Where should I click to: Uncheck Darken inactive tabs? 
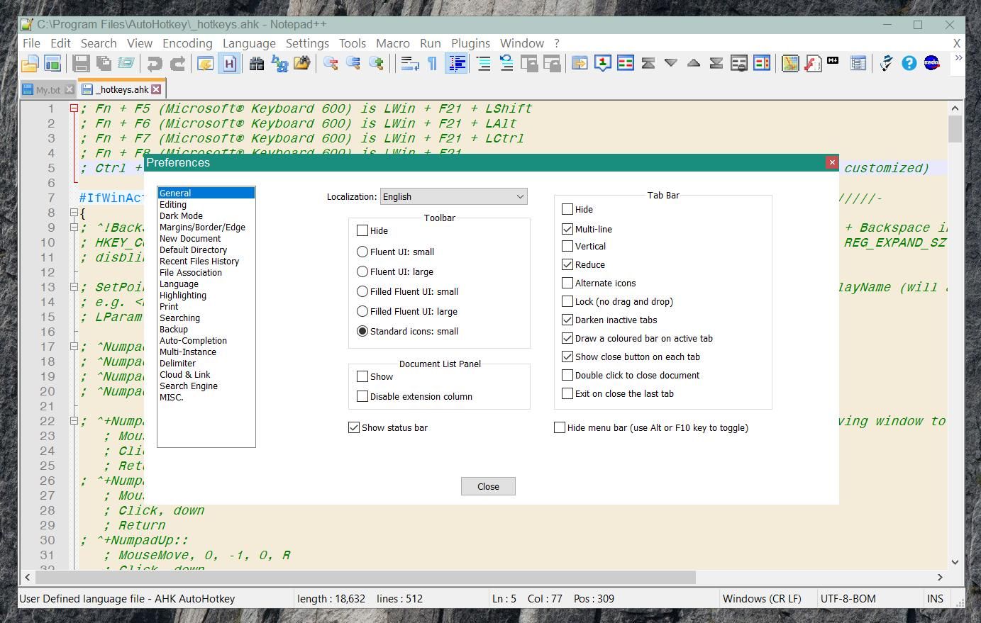coord(567,320)
